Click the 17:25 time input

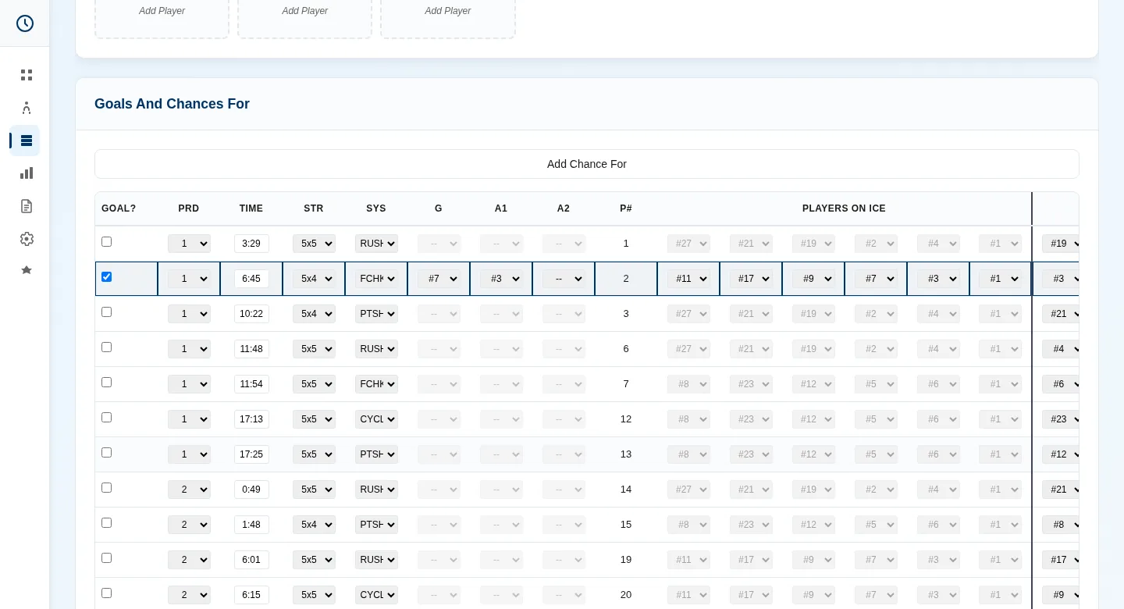pos(251,454)
